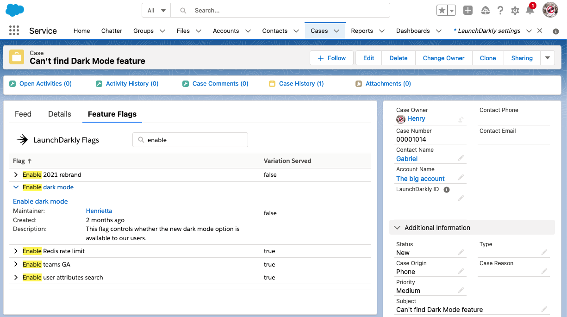The width and height of the screenshot is (567, 317).
Task: Expand the Contacts tab dropdown chevron
Action: 296,31
